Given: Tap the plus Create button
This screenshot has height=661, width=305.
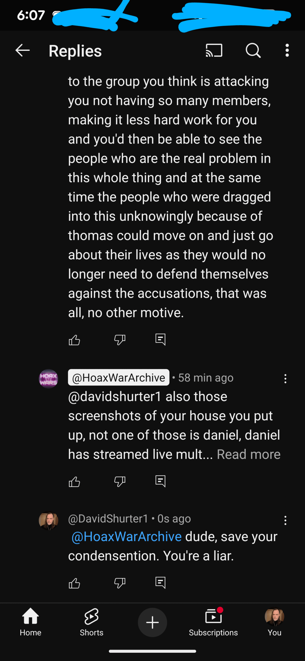Looking at the screenshot, I should [152, 622].
